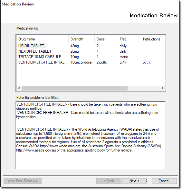Viewport: 182px width, 190px height.
Task: Click the Next button
Action: [134, 181]
